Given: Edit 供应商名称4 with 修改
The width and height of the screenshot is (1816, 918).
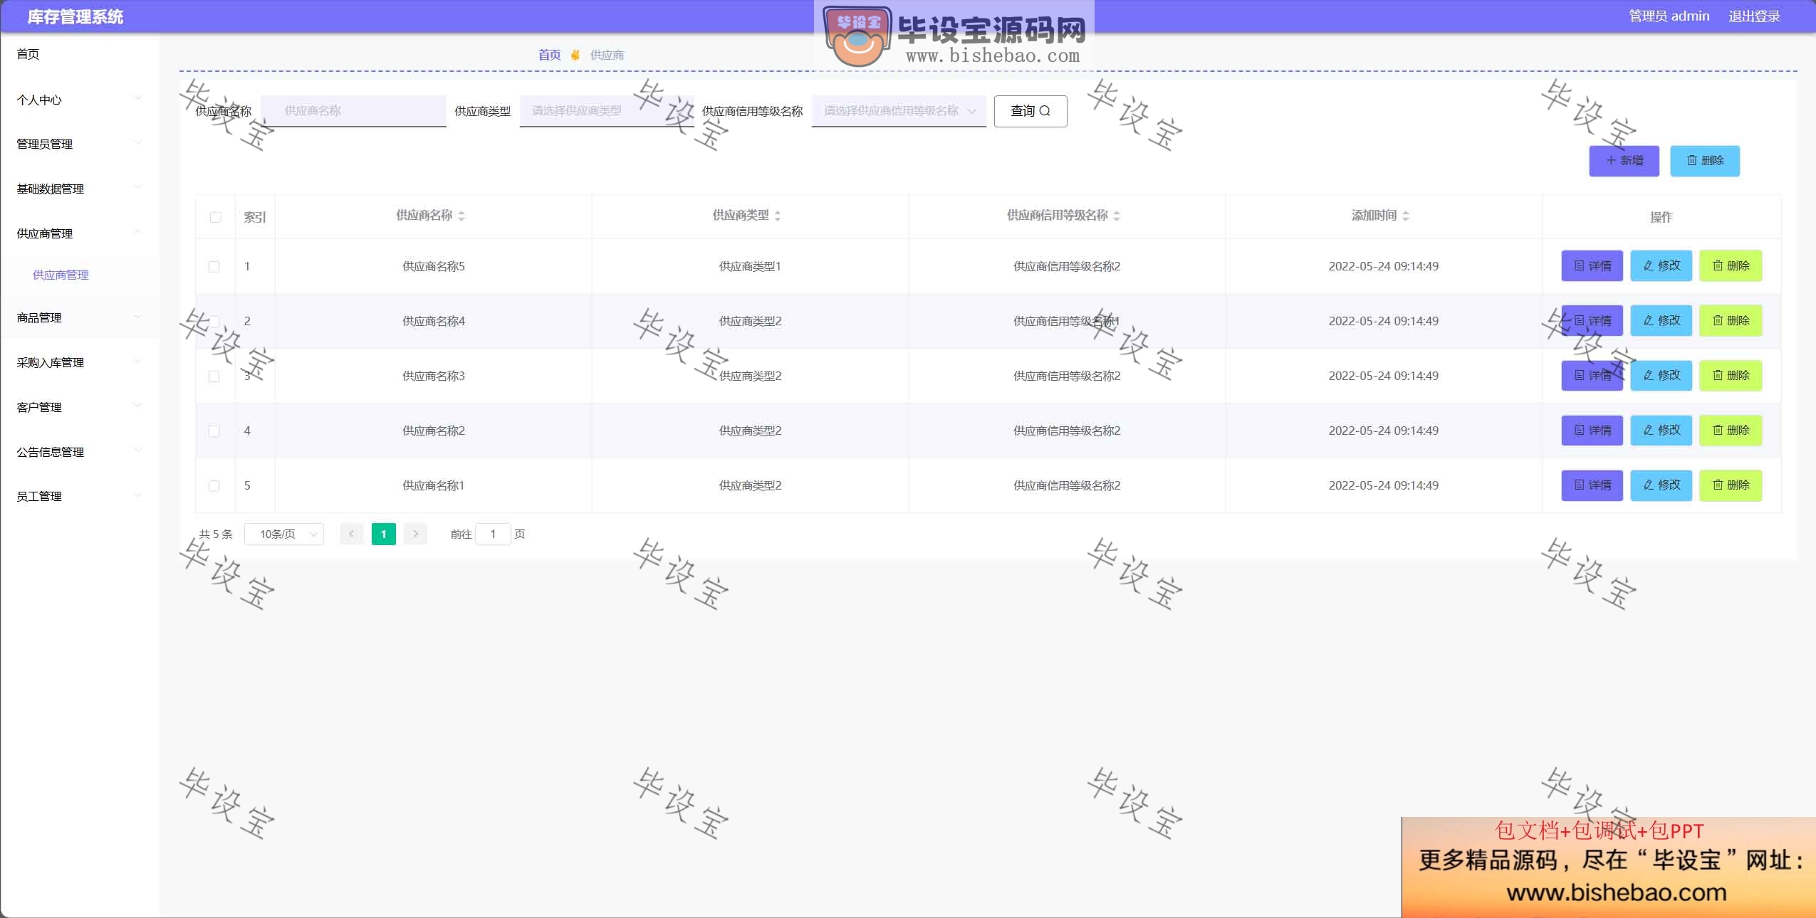Looking at the screenshot, I should click(x=1661, y=320).
